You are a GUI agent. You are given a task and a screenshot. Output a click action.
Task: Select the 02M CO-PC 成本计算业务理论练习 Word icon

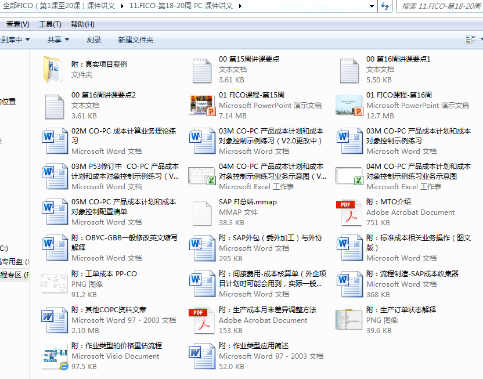[55, 140]
